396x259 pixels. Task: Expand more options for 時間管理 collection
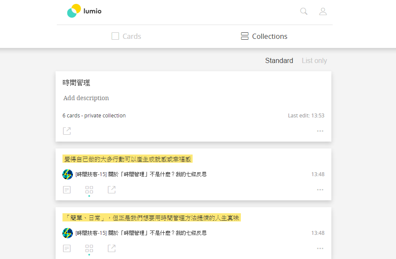tap(320, 131)
